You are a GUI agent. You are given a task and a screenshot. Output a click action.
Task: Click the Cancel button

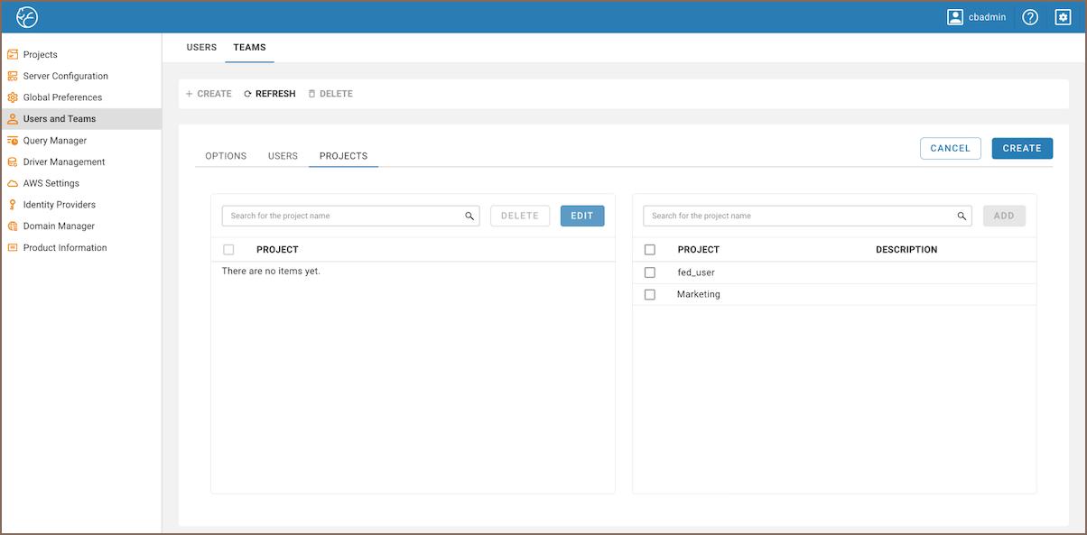(x=950, y=149)
